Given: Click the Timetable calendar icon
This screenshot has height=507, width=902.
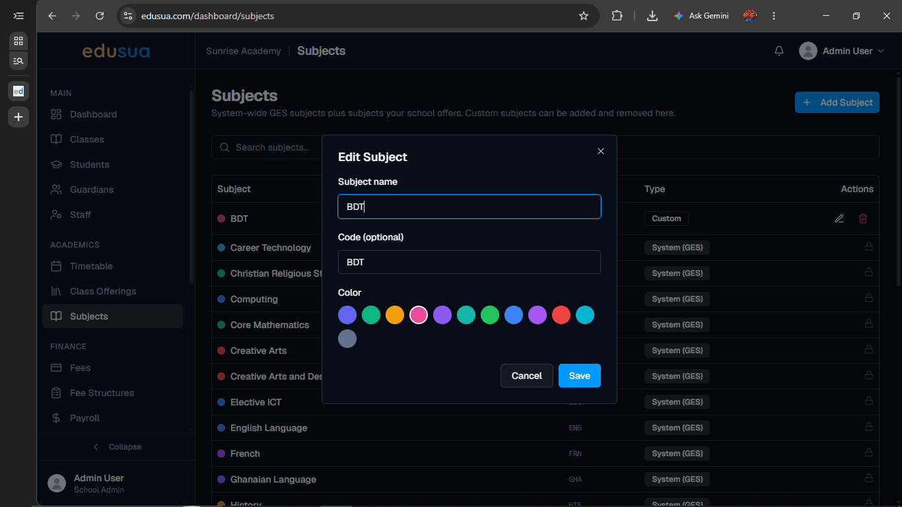Looking at the screenshot, I should coord(56,266).
